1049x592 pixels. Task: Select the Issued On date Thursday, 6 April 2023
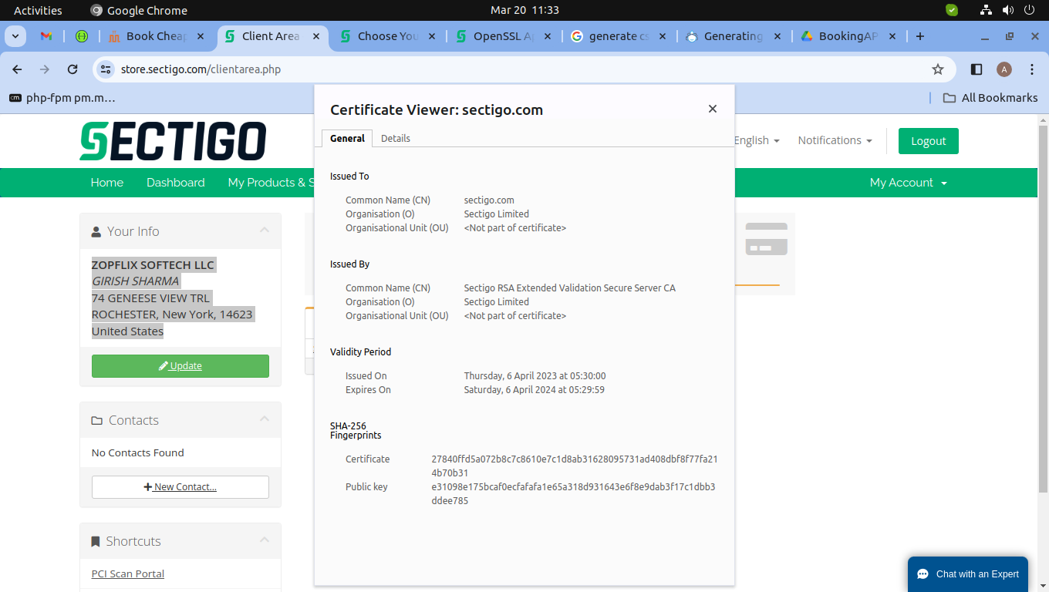(x=535, y=376)
